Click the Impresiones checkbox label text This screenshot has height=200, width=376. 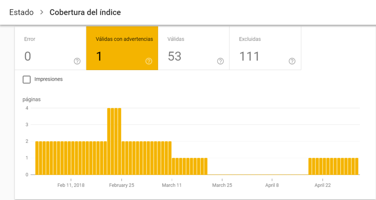tap(48, 79)
